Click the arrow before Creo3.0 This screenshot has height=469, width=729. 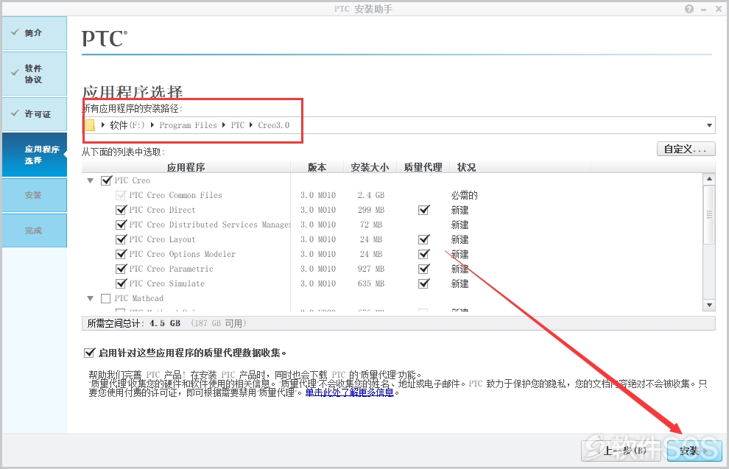point(251,124)
